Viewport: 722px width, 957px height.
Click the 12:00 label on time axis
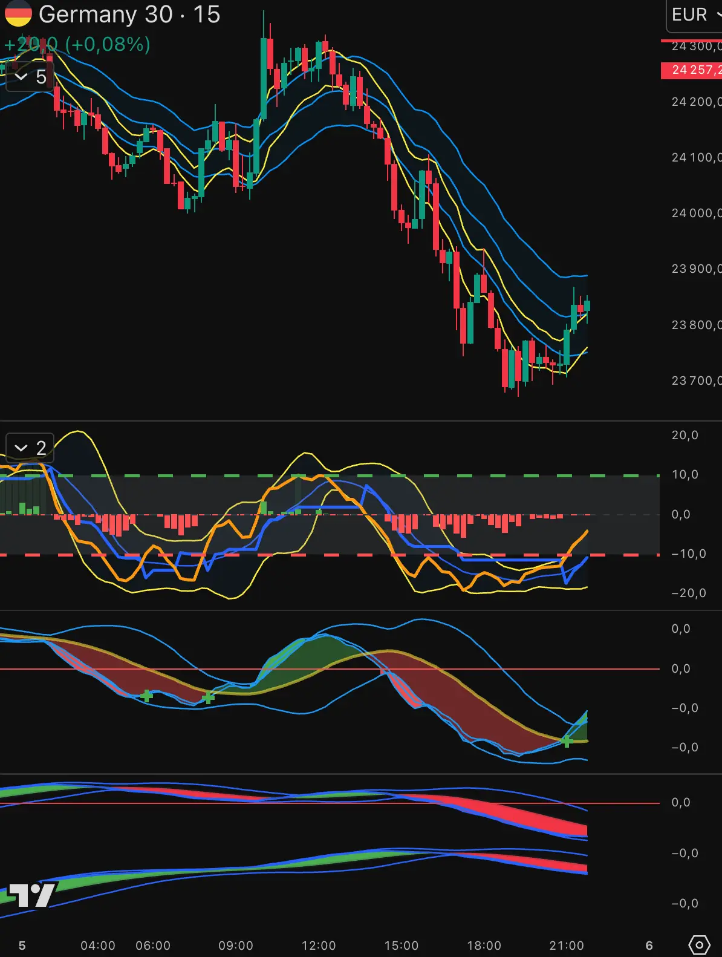click(319, 946)
